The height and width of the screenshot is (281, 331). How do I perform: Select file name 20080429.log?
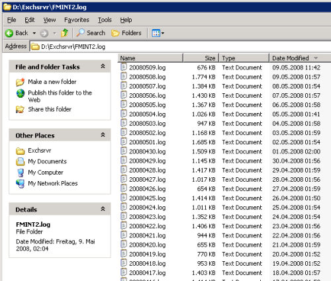147,161
